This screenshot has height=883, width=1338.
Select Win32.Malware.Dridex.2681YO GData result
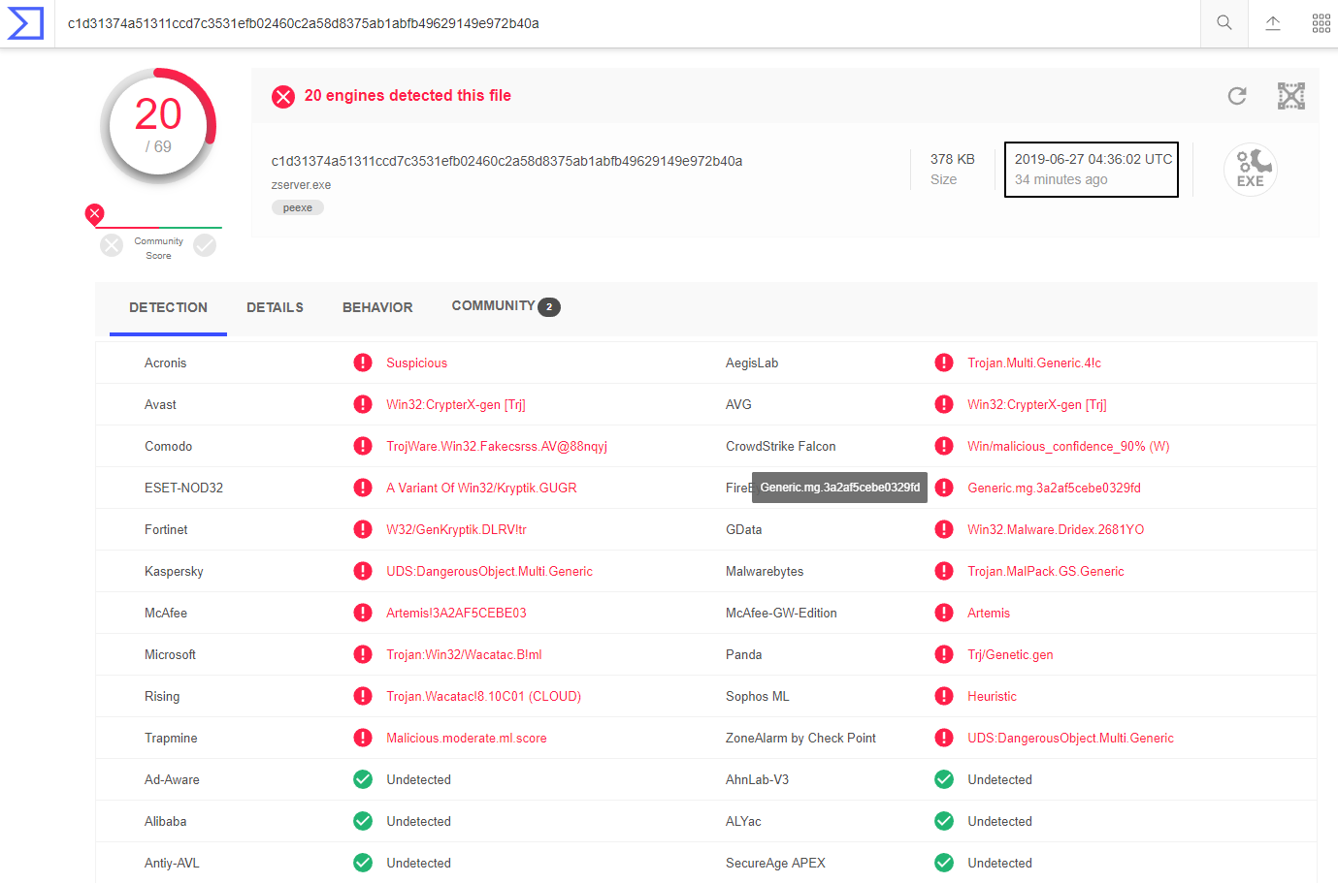click(1056, 529)
